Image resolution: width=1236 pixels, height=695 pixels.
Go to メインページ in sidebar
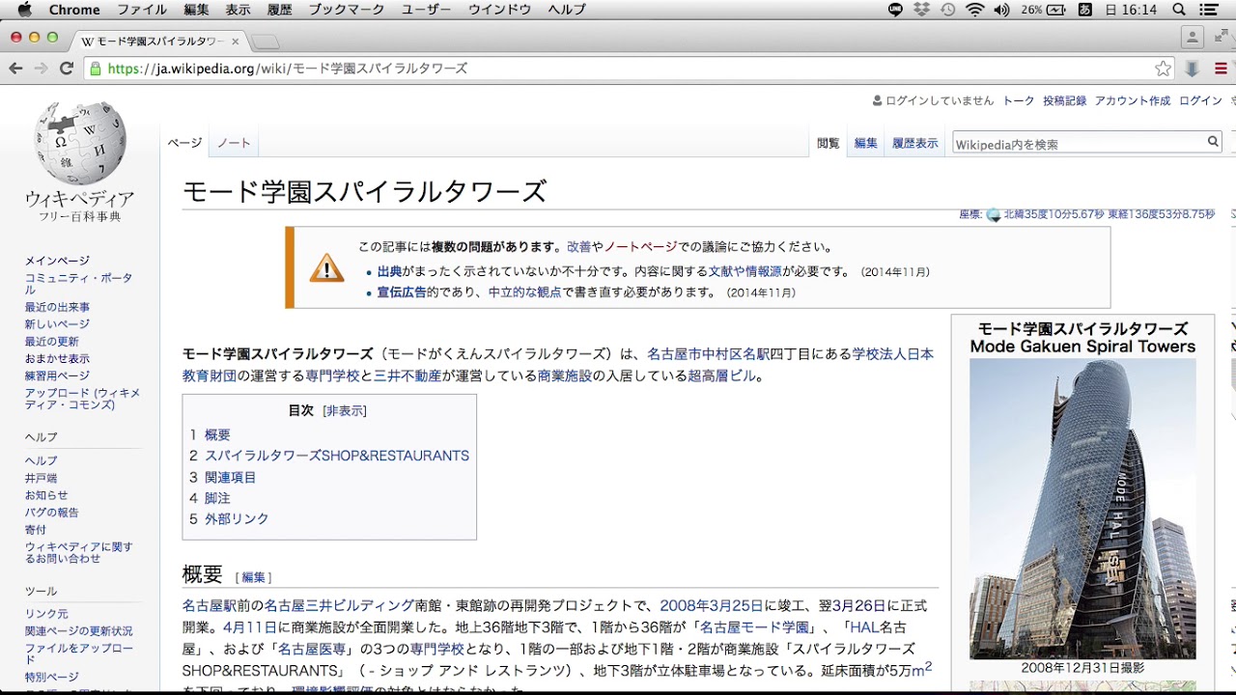point(57,261)
